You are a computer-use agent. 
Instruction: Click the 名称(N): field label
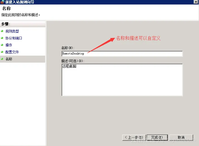(68, 48)
